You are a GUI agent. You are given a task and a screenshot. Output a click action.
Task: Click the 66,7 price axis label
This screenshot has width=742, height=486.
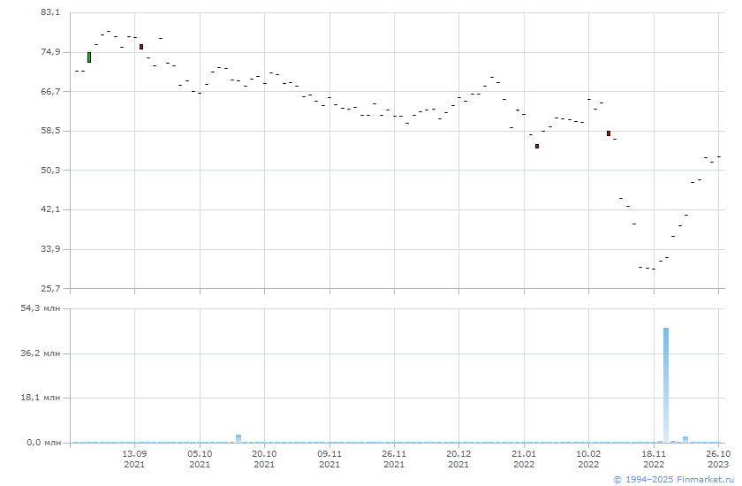50,91
